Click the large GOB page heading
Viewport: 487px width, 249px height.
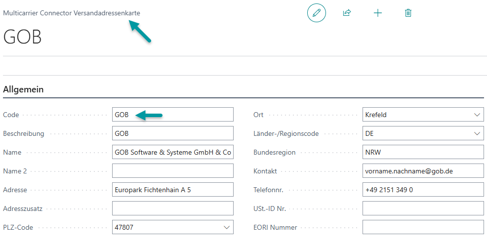point(22,37)
